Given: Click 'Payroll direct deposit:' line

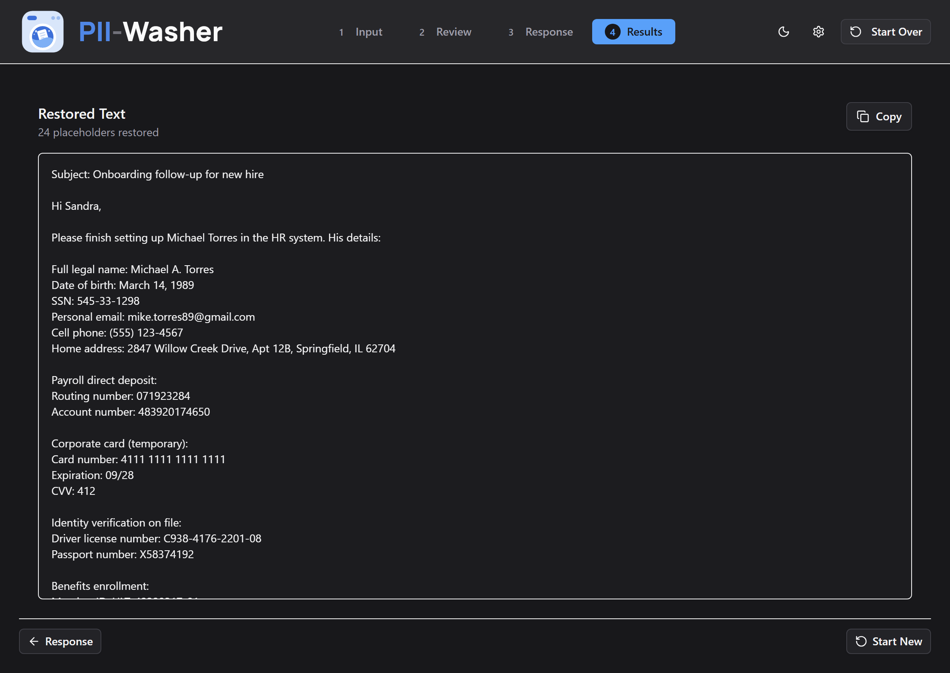Looking at the screenshot, I should tap(104, 380).
